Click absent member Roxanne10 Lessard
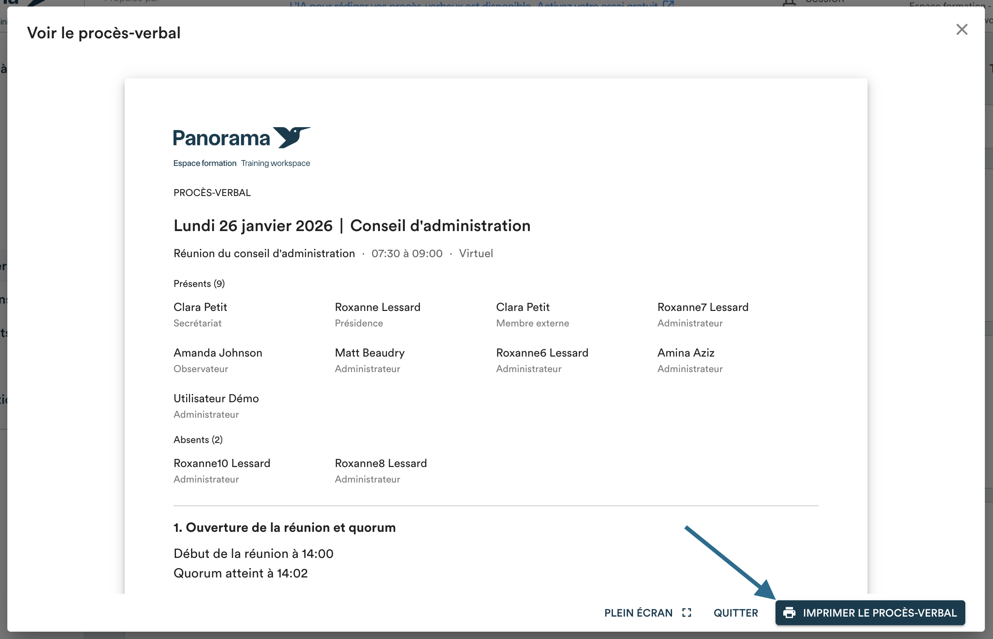The height and width of the screenshot is (639, 993). click(222, 463)
